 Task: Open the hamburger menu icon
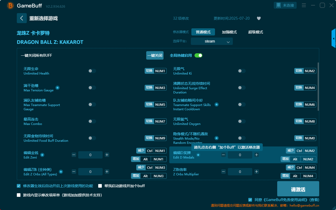pyautogui.click(x=304, y=5)
